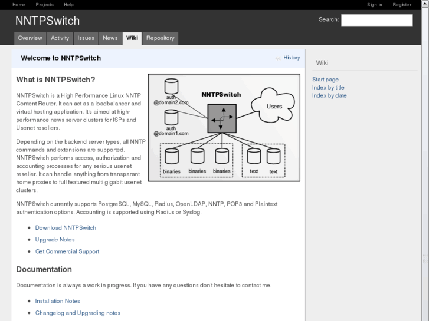The height and width of the screenshot is (321, 429).
Task: Click the What is NNTPSwitch? heading
Action: [55, 80]
